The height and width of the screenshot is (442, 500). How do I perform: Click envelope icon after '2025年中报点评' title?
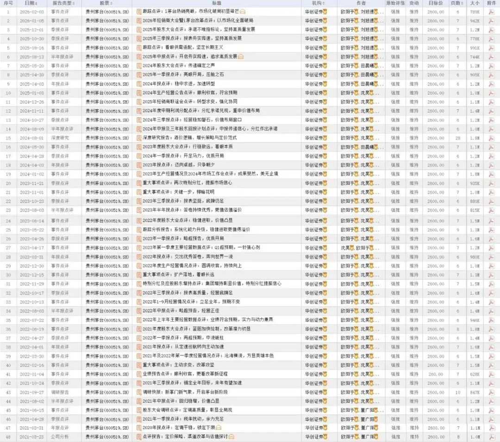click(x=241, y=57)
